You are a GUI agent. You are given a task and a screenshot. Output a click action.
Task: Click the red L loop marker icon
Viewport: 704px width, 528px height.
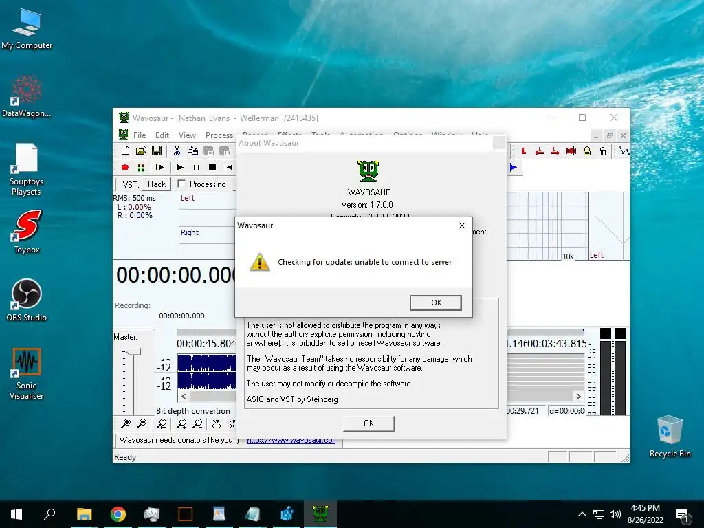click(523, 151)
